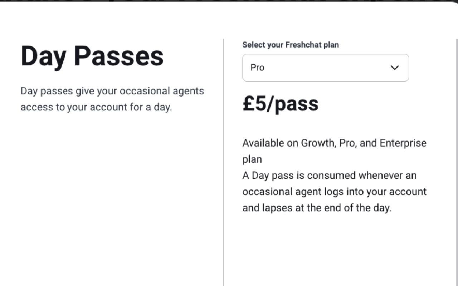Click the word "Passes" in the heading
Image resolution: width=458 pixels, height=286 pixels.
118,56
